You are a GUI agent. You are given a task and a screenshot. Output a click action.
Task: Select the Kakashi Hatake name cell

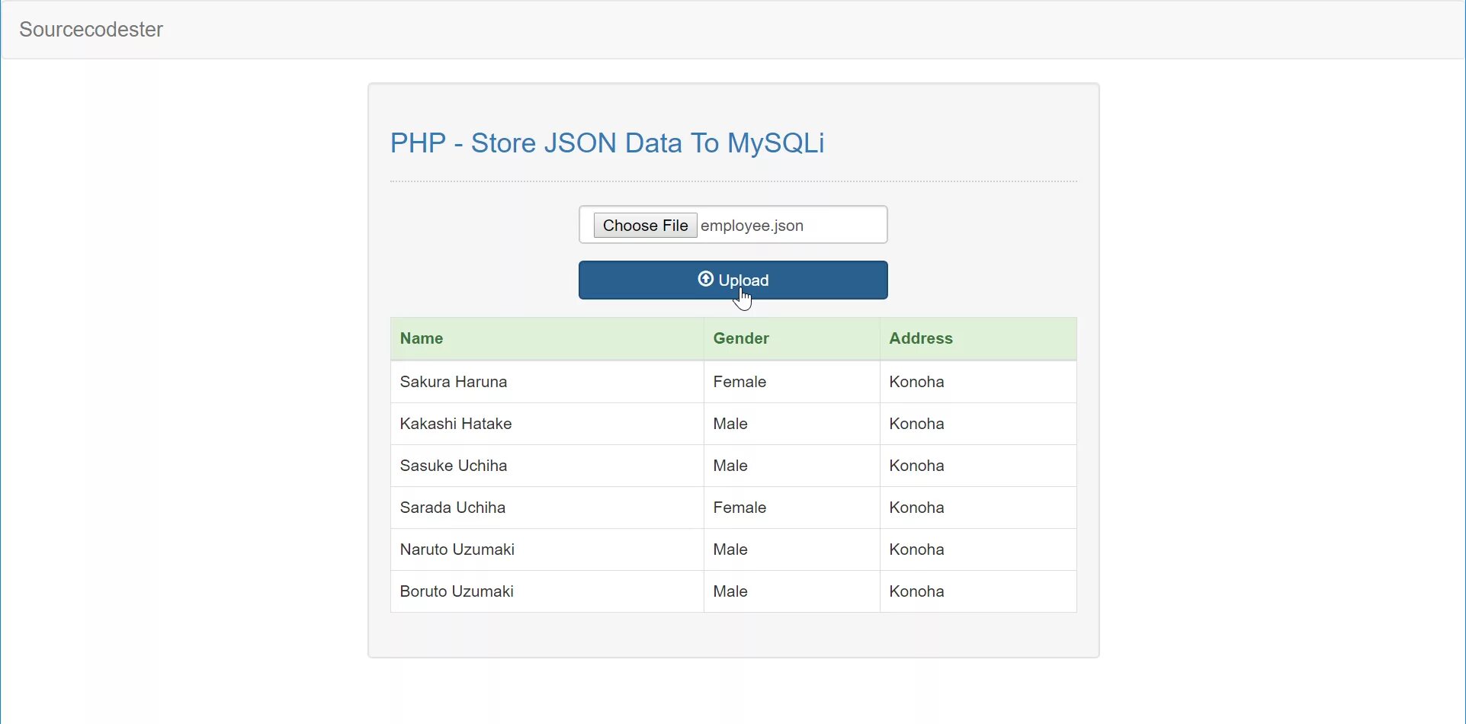coord(456,424)
